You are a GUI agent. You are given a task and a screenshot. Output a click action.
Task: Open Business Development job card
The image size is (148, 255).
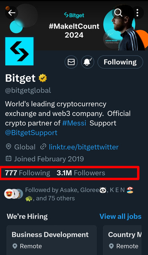51,240
